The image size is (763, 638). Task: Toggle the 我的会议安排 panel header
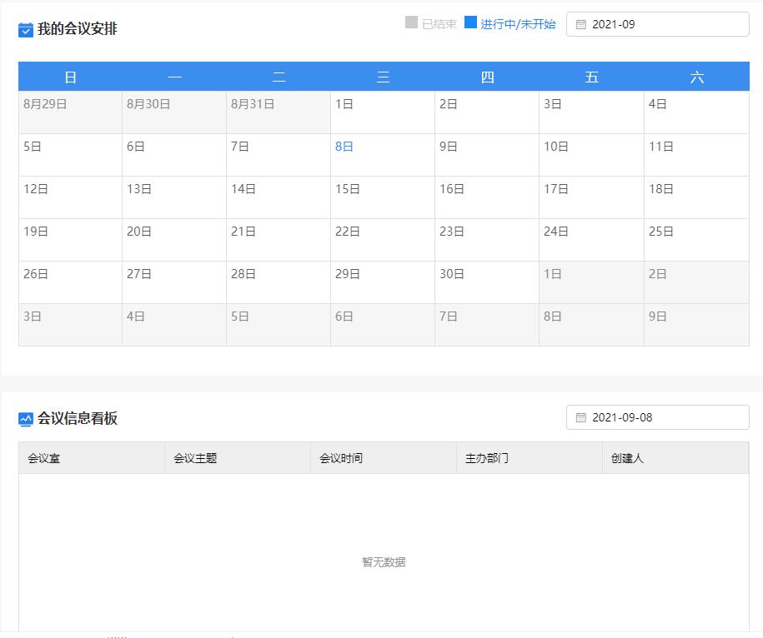pos(76,30)
